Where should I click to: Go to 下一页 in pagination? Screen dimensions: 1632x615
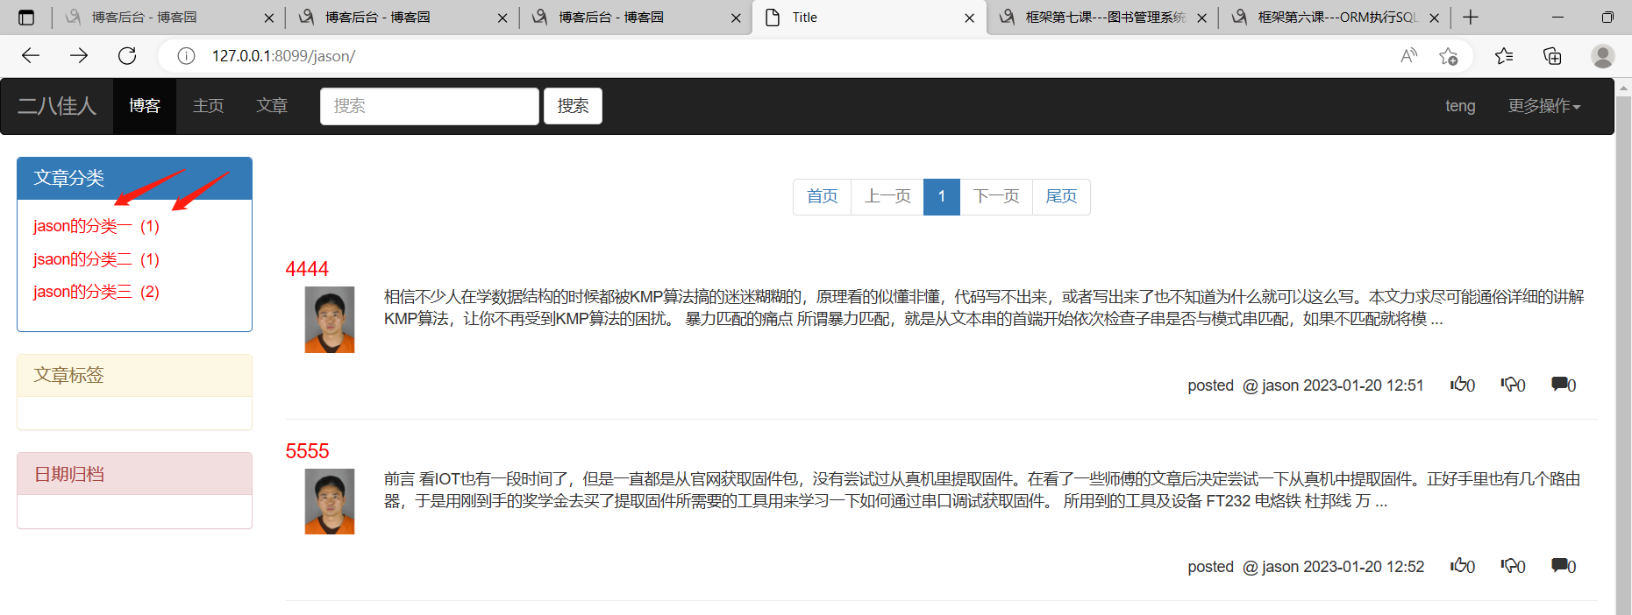996,196
